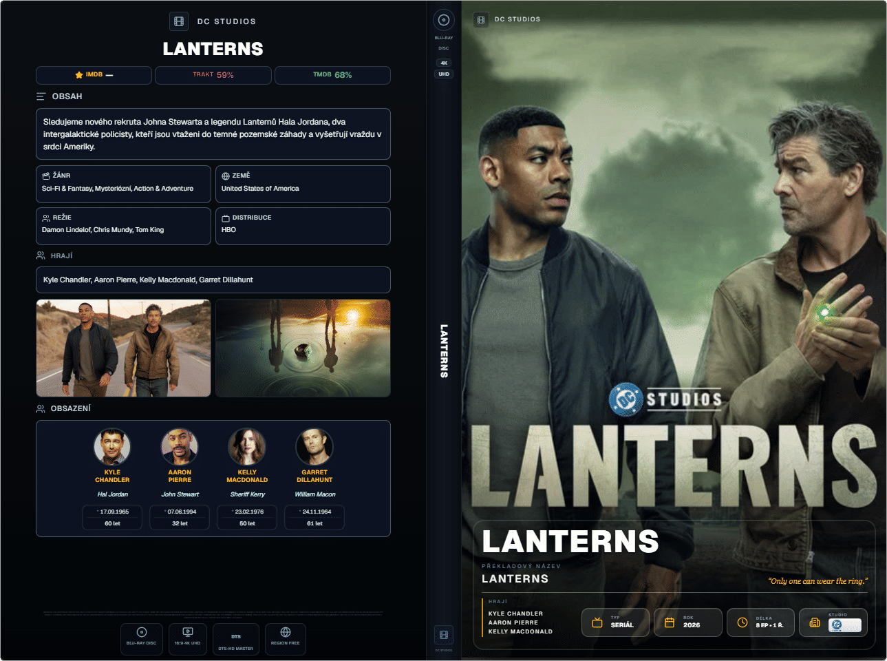Image resolution: width=887 pixels, height=661 pixels.
Task: Click the synopsis text starting with Sledujeme
Action: tap(213, 134)
